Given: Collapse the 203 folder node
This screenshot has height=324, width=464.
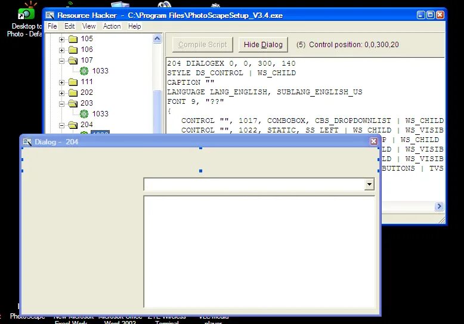Looking at the screenshot, I should (x=61, y=104).
